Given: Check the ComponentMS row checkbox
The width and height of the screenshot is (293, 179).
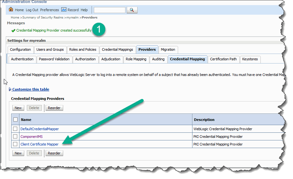Looking at the screenshot, I should pyautogui.click(x=15, y=136).
